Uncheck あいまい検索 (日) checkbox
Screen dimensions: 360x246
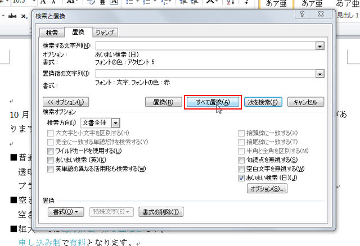241,178
